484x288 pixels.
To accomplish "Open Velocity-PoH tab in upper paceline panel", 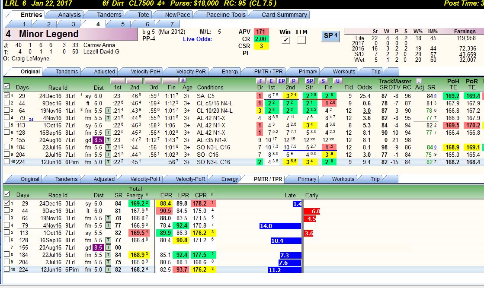I will pyautogui.click(x=145, y=72).
